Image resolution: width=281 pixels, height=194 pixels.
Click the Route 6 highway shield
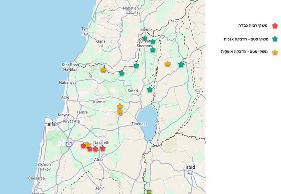[x=69, y=144]
